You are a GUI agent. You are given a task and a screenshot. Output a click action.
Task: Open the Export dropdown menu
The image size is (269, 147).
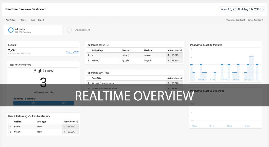coord(42,20)
